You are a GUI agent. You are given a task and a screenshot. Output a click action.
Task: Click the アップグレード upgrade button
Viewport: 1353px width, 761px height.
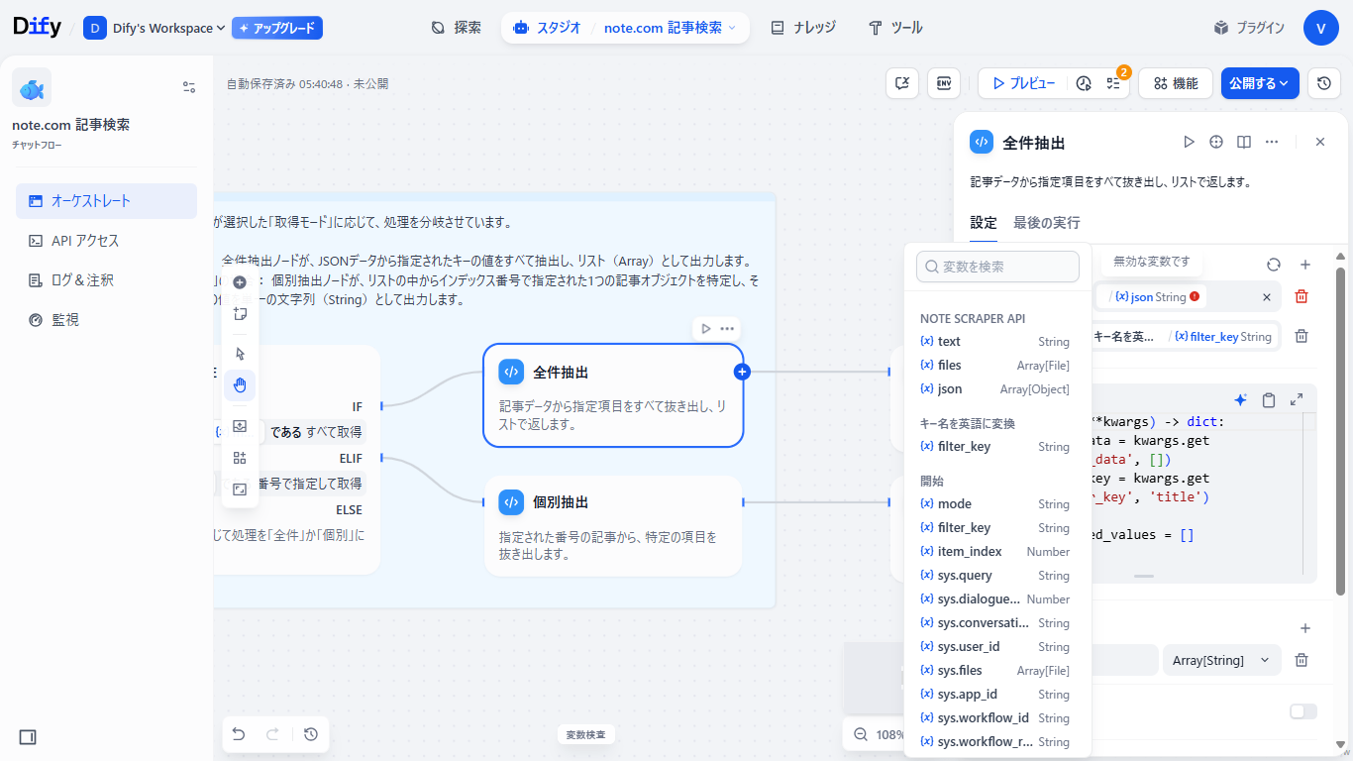pyautogui.click(x=277, y=28)
